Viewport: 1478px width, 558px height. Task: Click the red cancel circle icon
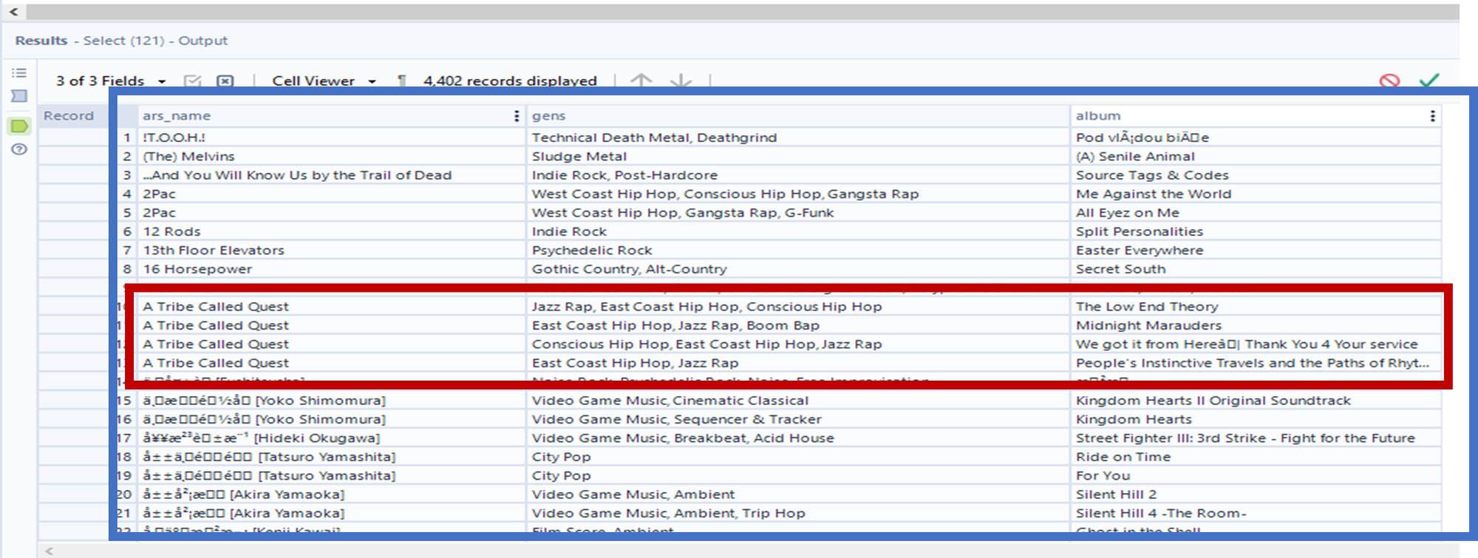coord(1389,80)
